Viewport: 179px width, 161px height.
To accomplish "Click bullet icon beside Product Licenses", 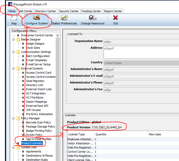I will (x=18, y=143).
